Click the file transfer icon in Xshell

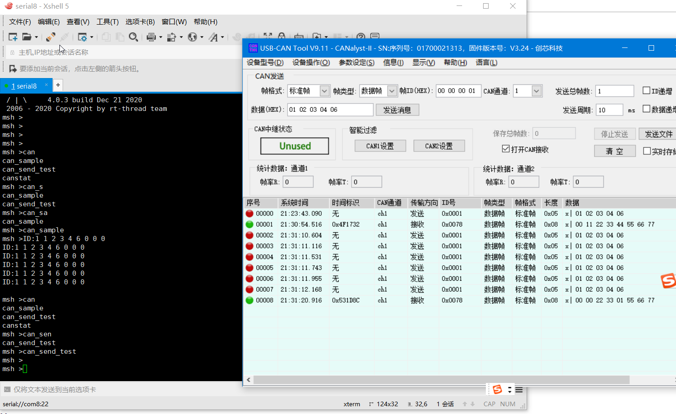(172, 37)
